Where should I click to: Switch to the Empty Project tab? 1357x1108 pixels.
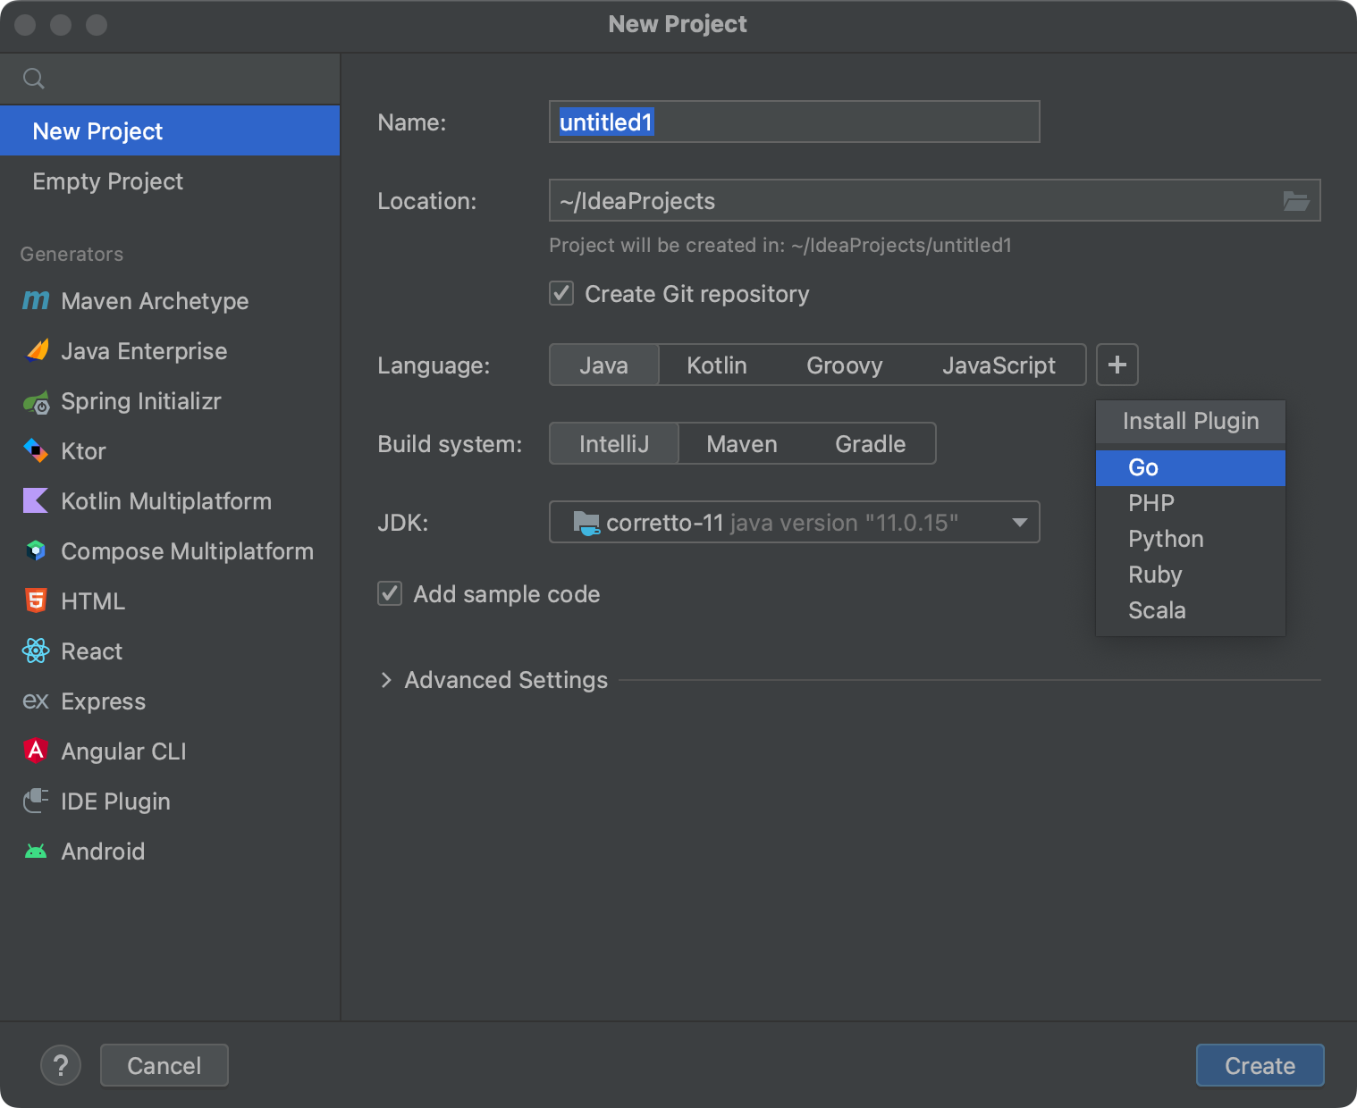coord(107,181)
